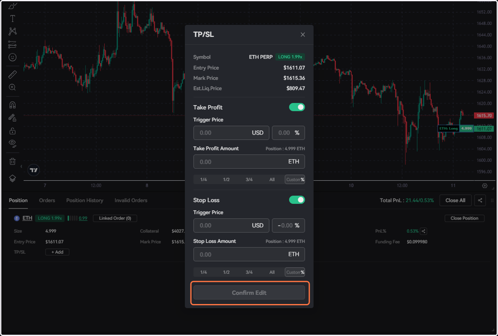Focus Stop Loss percent field

288,226
